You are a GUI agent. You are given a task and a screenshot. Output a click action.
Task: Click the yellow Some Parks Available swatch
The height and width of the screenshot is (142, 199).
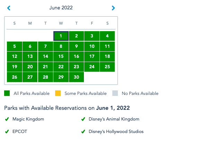tap(58, 93)
